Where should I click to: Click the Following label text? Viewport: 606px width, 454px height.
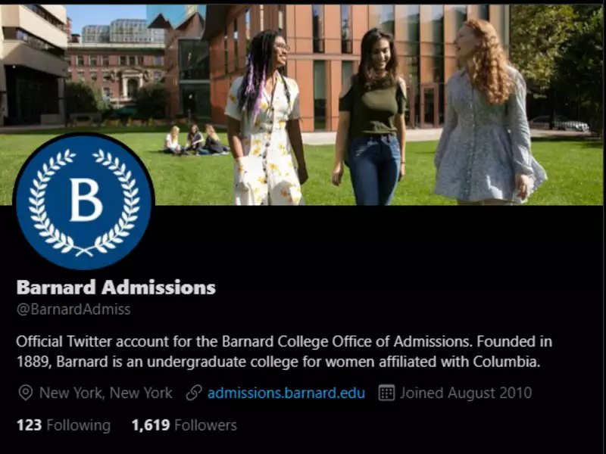click(79, 425)
